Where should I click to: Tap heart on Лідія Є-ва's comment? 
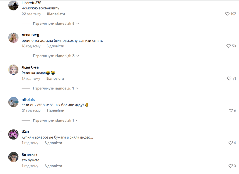coord(229,79)
